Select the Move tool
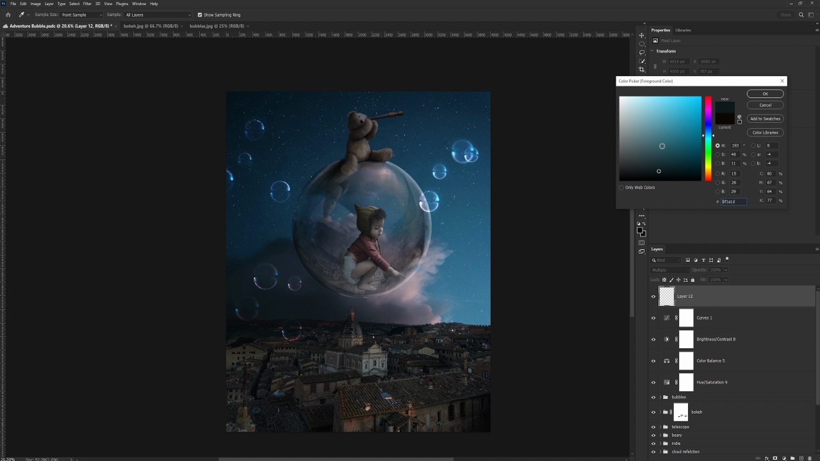 [642, 36]
